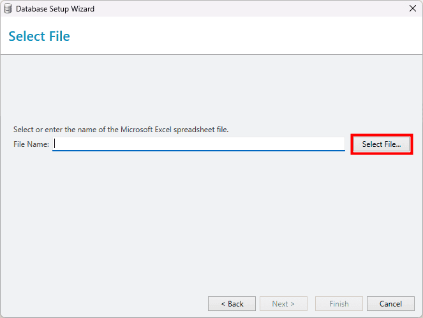Viewport: 423px width, 318px height.
Task: Click the white header banner beside the heading
Action: point(243,36)
